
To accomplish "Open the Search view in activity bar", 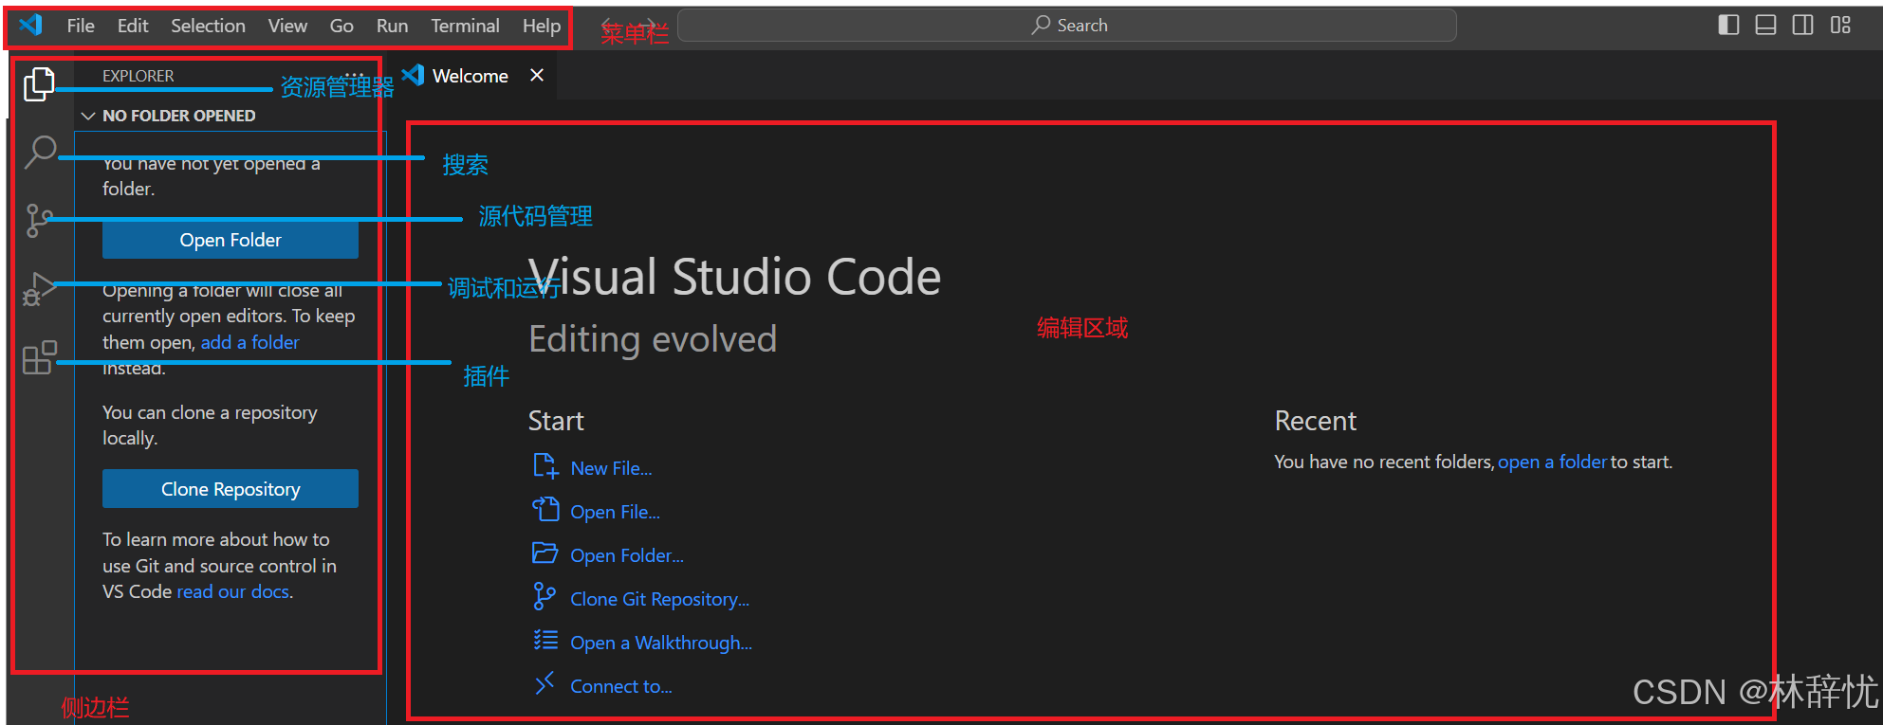I will pos(40,152).
